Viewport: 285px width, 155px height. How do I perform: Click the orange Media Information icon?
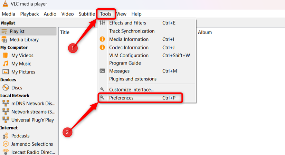click(x=102, y=39)
